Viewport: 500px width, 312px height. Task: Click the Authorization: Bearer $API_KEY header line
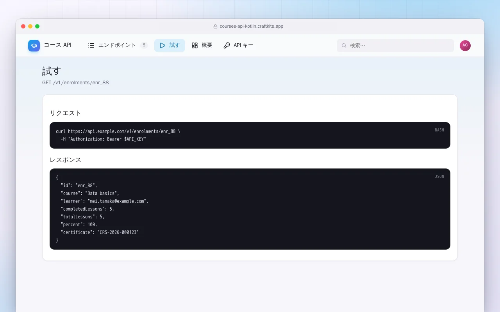103,139
